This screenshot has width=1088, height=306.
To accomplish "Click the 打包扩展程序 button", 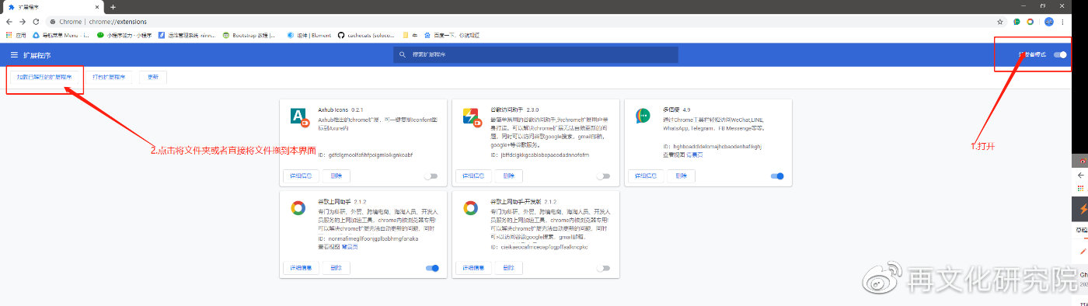I will pyautogui.click(x=109, y=77).
